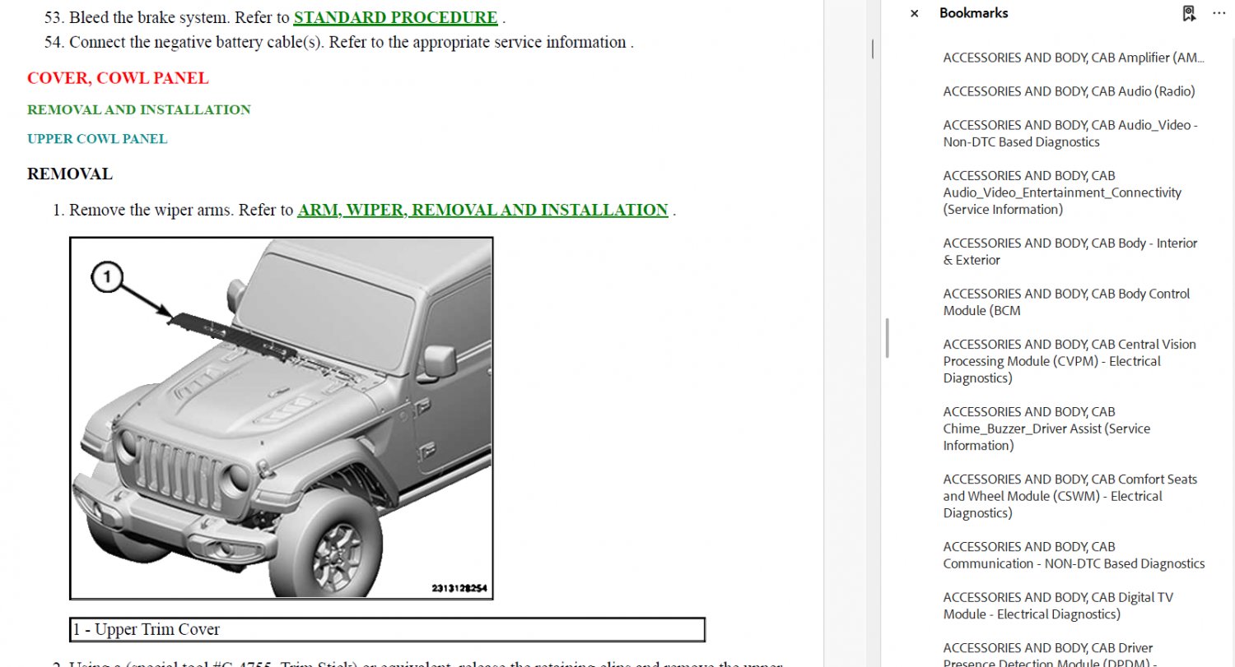Click the bold REMOVAL heading
1235x667 pixels.
coord(70,174)
